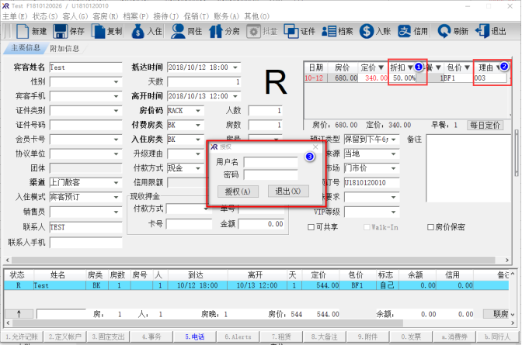Toggle the 房价保密 checkbox

(x=430, y=227)
